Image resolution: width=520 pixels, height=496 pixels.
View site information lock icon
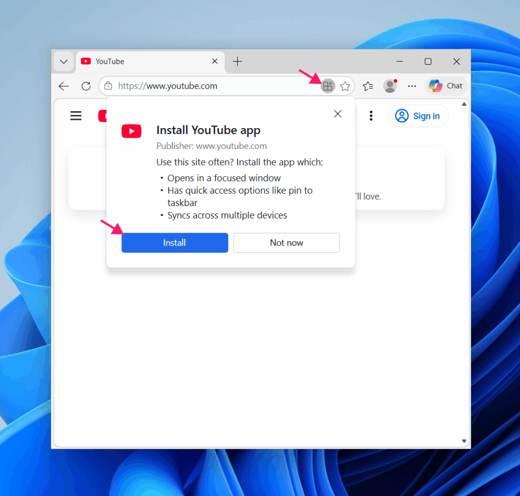pos(108,86)
